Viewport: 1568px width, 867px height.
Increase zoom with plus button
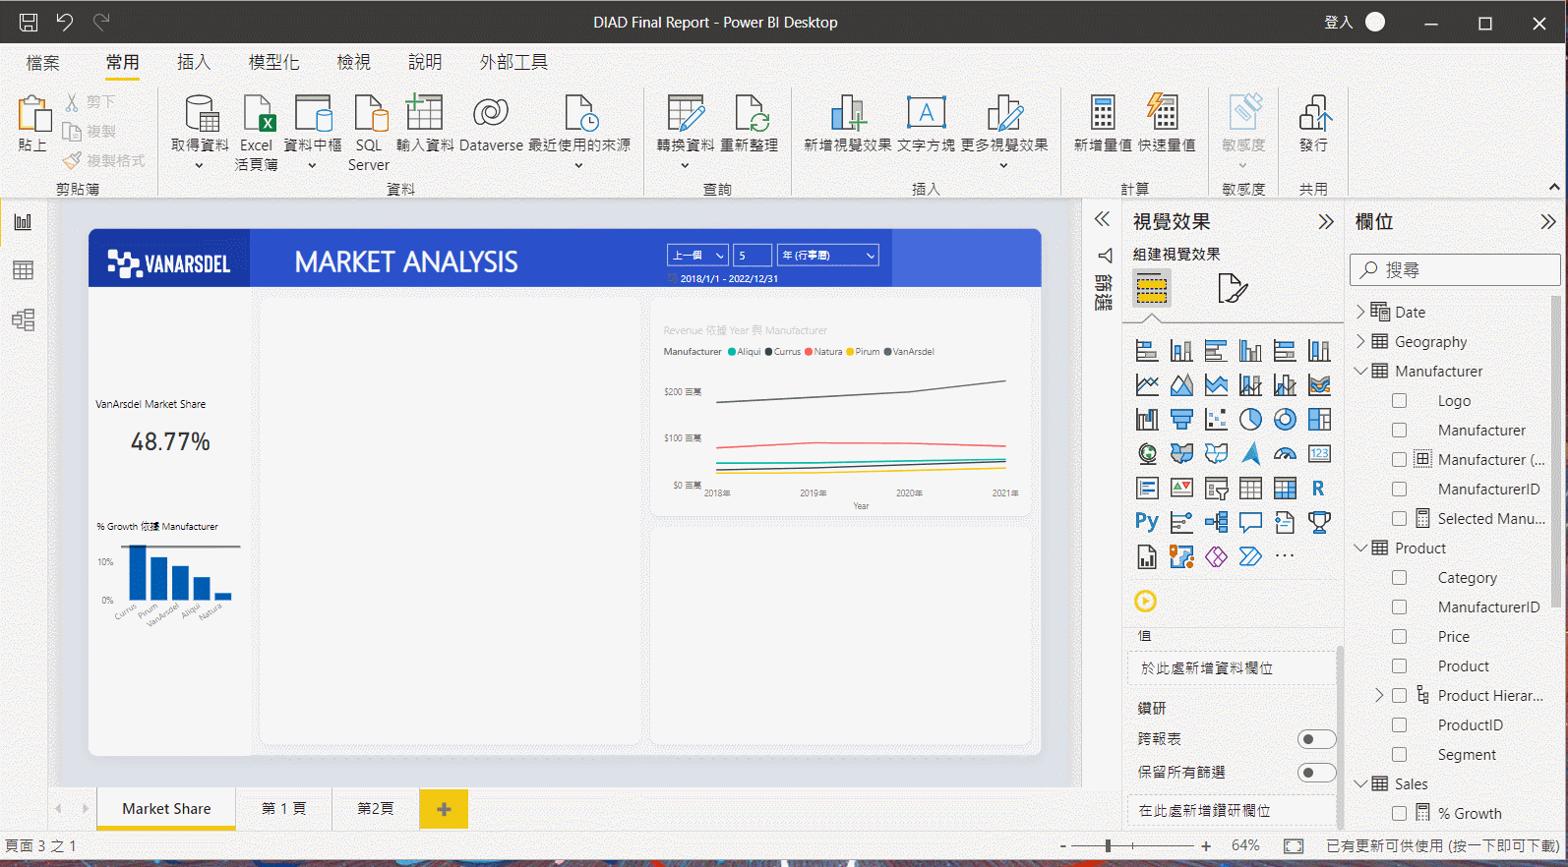pos(1206,845)
